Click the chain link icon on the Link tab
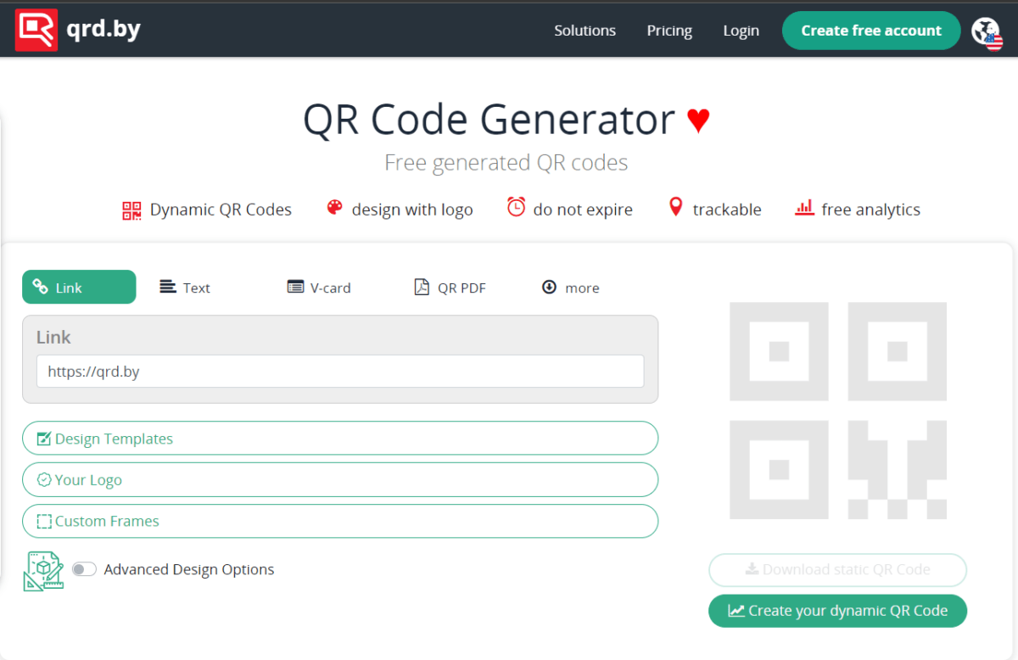The image size is (1018, 660). (41, 287)
